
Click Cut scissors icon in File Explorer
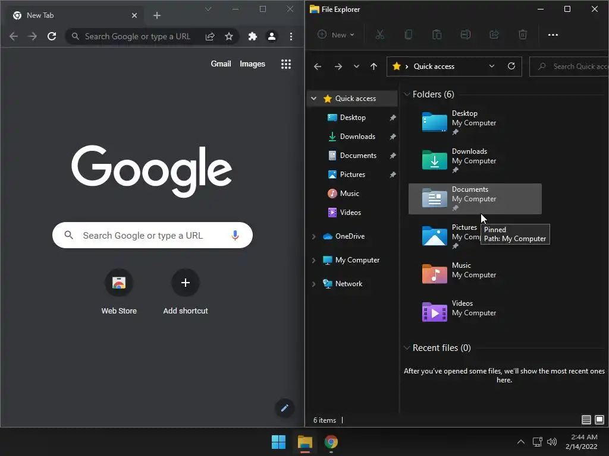click(380, 35)
